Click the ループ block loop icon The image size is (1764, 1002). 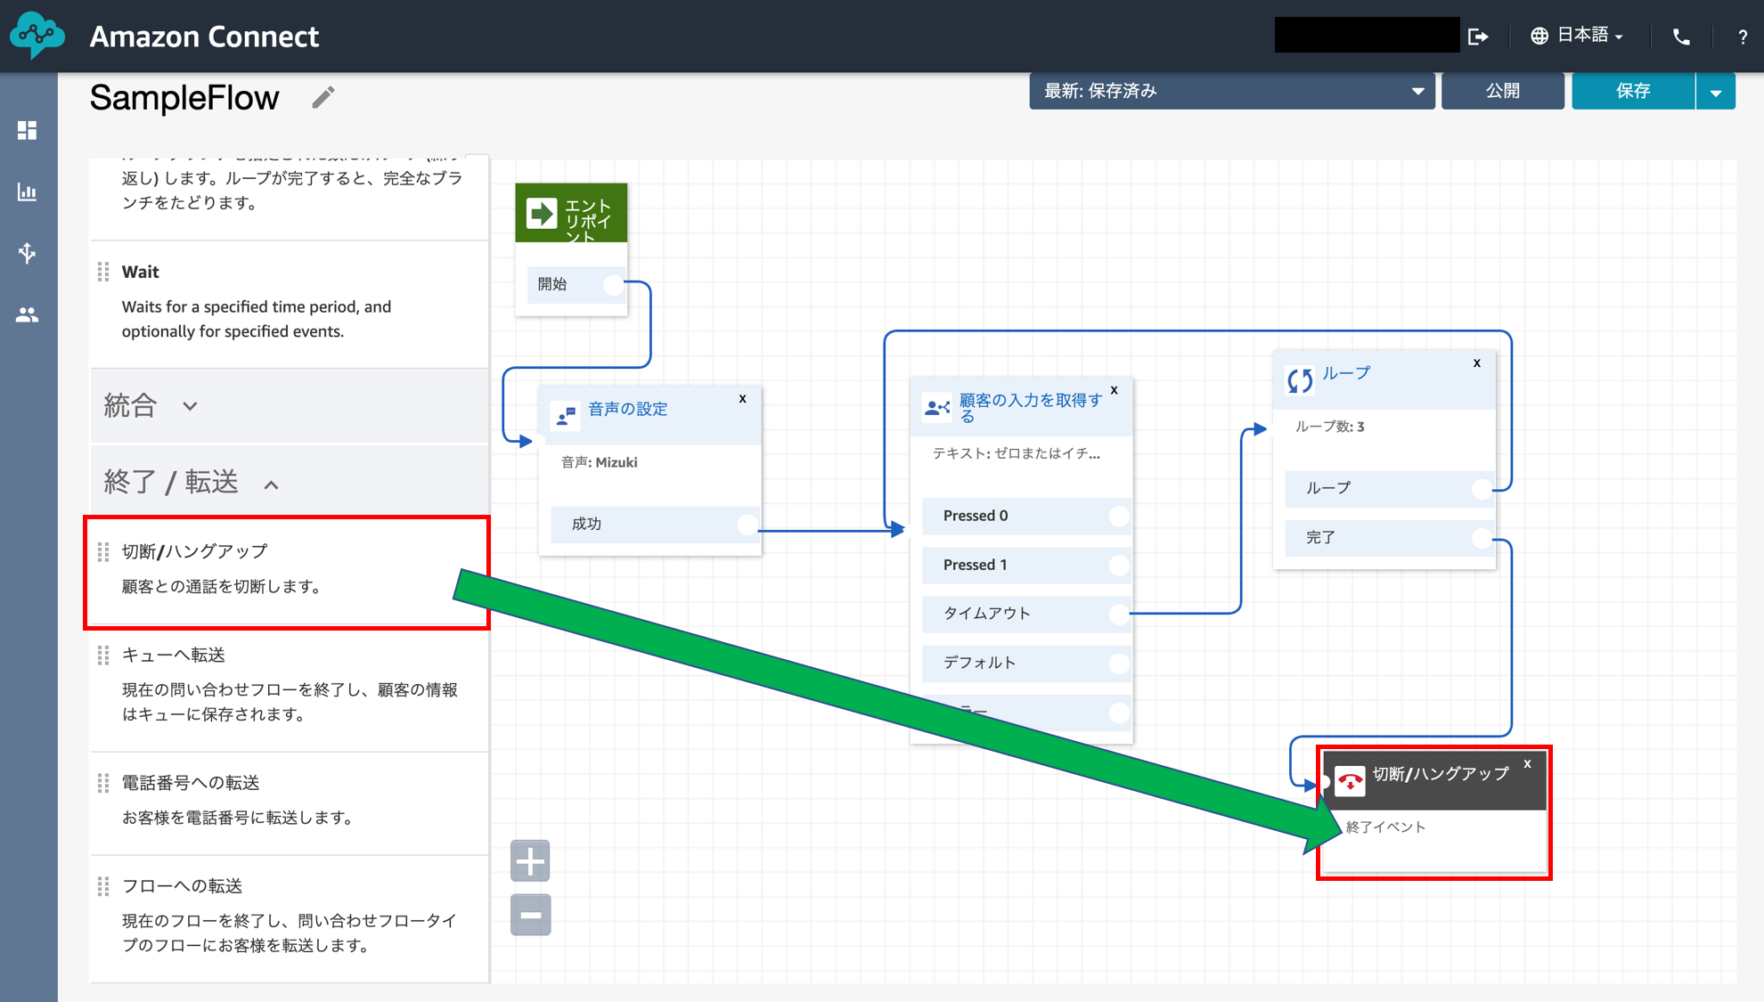tap(1300, 380)
